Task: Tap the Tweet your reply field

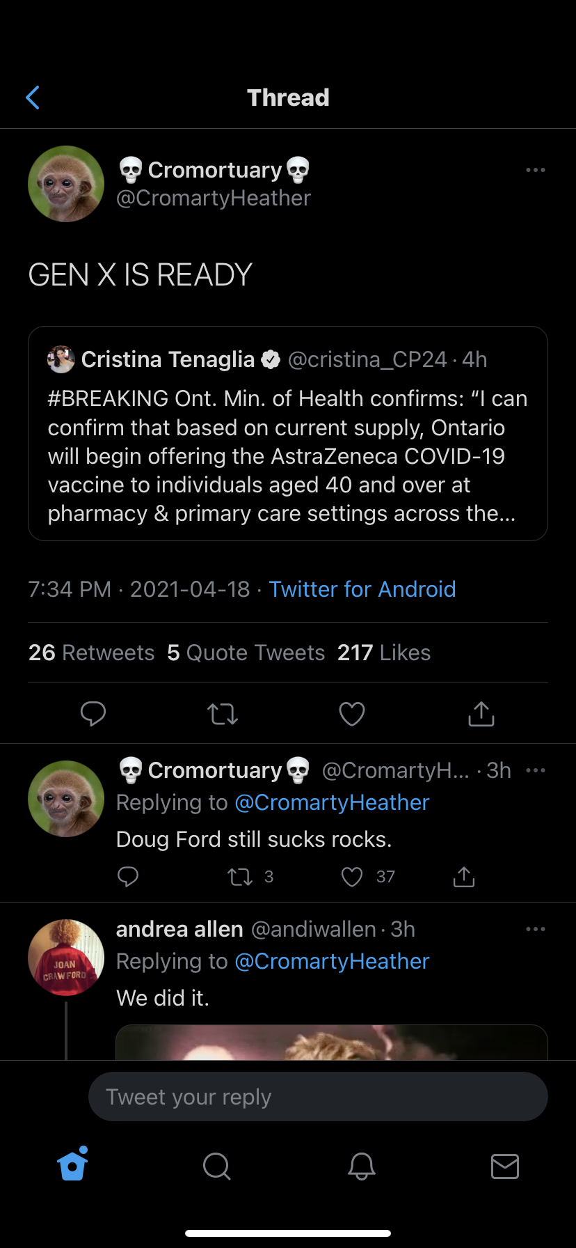Action: (318, 1097)
